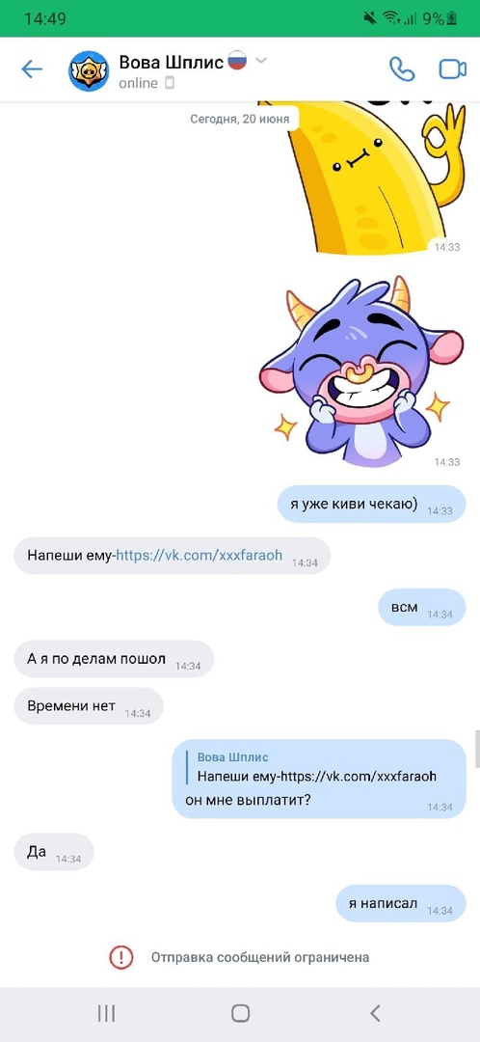The image size is (480, 1042).
Task: Open the vk.com/xxxfaraoh link in message
Action: point(200,555)
